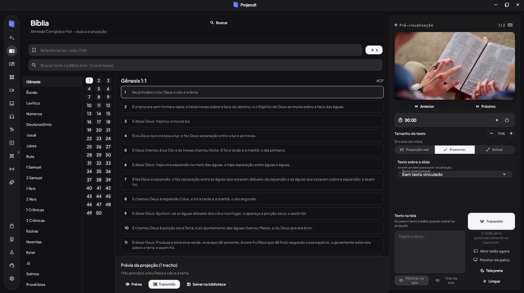Select Esticar media fit option
524x293 pixels.
click(x=494, y=150)
